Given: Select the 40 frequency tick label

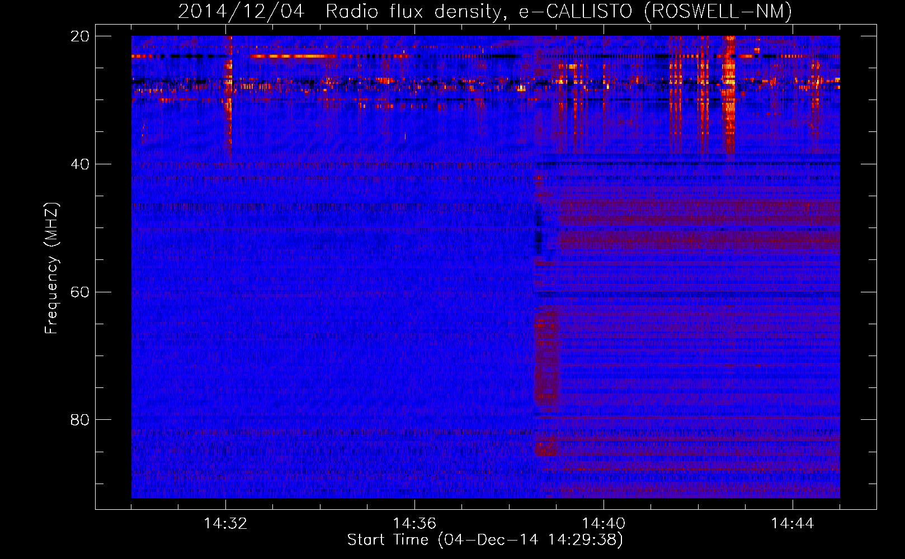Looking at the screenshot, I should 79,164.
